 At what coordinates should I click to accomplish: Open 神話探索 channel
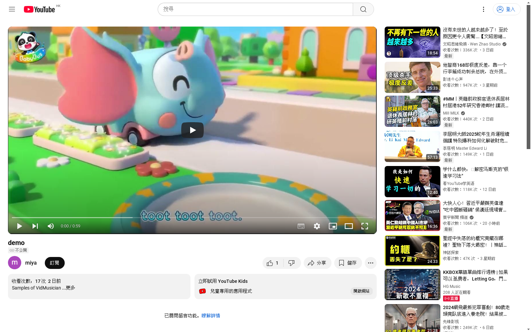(451, 253)
